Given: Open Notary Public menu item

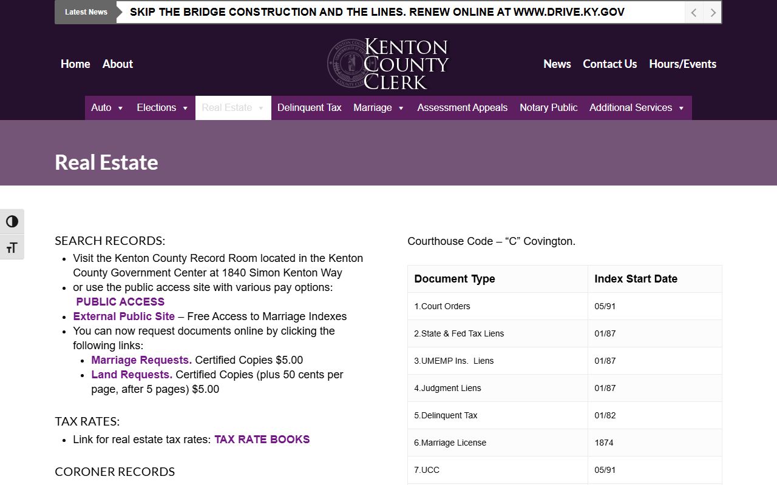Looking at the screenshot, I should [549, 108].
